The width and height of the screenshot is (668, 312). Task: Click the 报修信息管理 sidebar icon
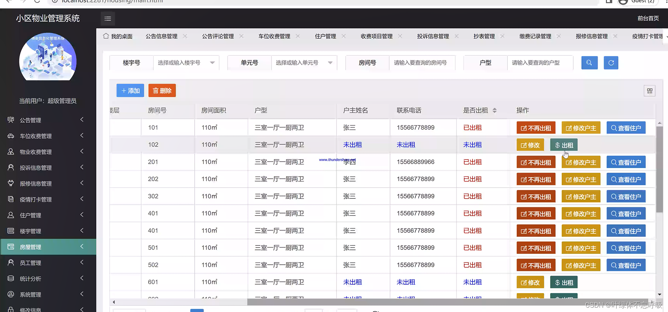pos(11,183)
